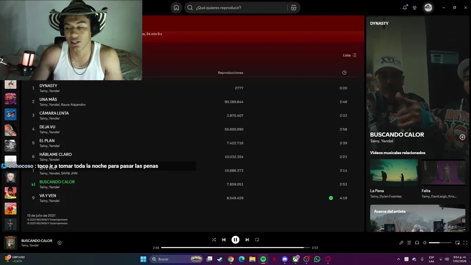Open Netflix from the taskbar
The height and width of the screenshot is (265, 471).
click(x=274, y=259)
